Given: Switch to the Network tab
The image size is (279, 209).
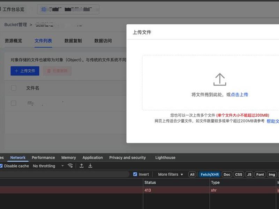Looking at the screenshot, I should pos(18,158).
